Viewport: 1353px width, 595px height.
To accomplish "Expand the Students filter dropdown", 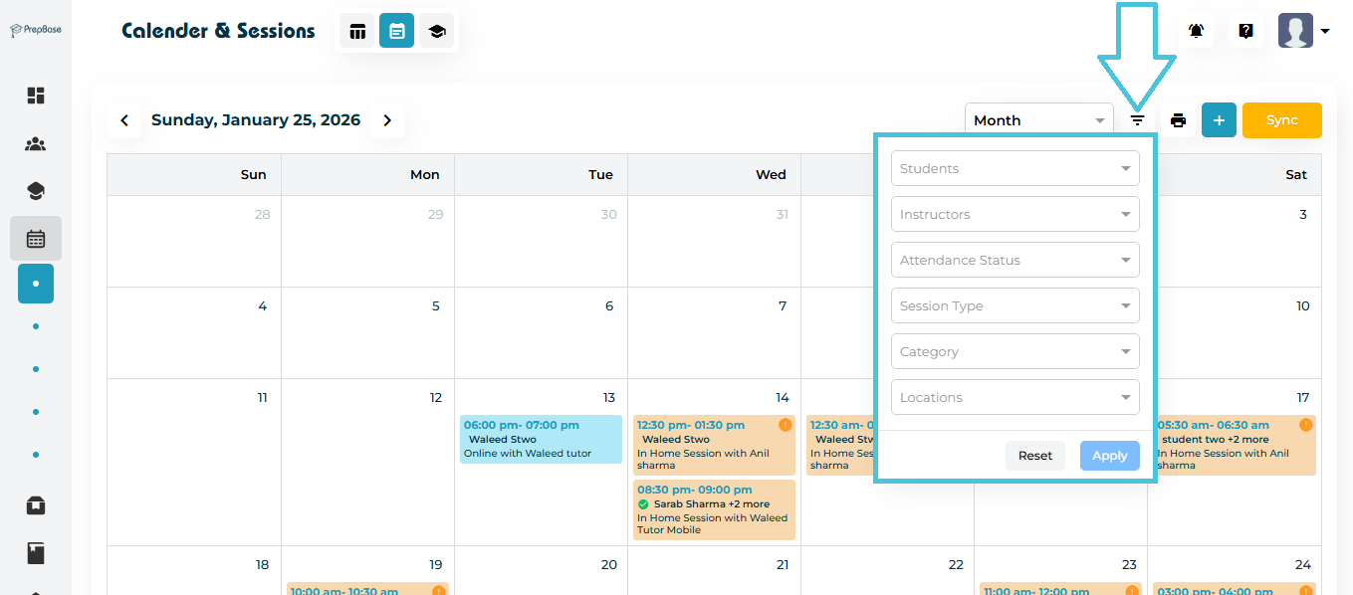I will [1015, 168].
